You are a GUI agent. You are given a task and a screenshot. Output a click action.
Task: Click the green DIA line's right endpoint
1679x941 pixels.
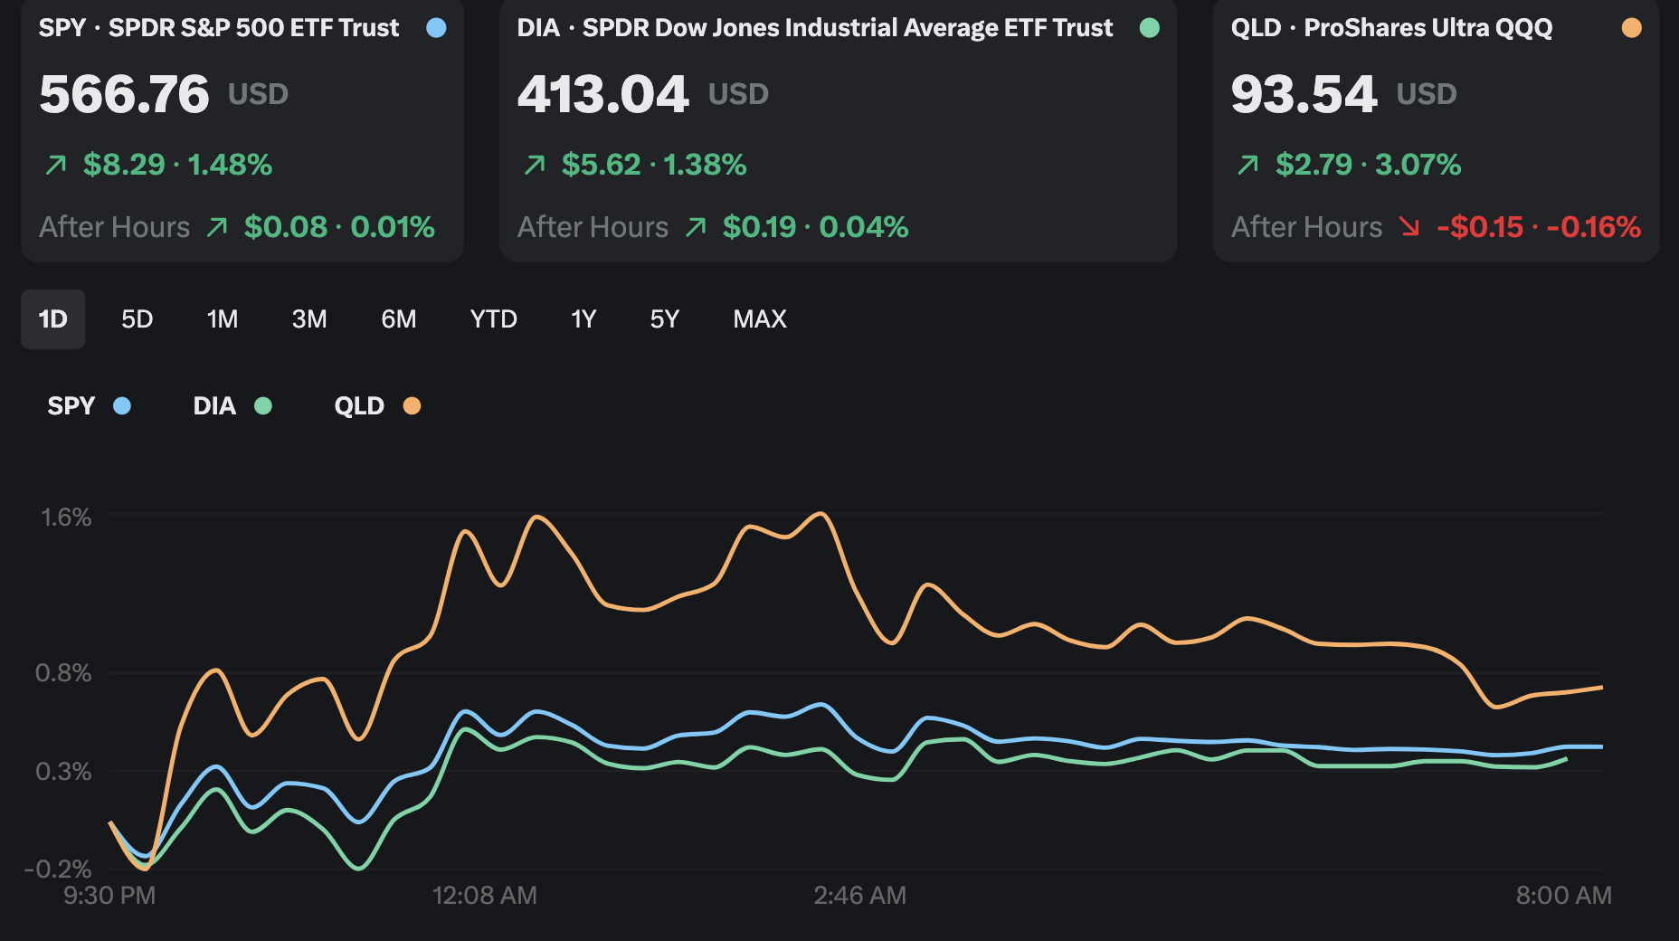1565,759
